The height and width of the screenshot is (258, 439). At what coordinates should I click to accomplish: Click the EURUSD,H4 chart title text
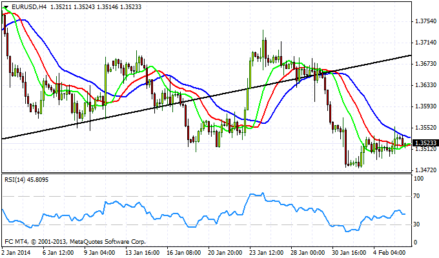click(x=29, y=7)
